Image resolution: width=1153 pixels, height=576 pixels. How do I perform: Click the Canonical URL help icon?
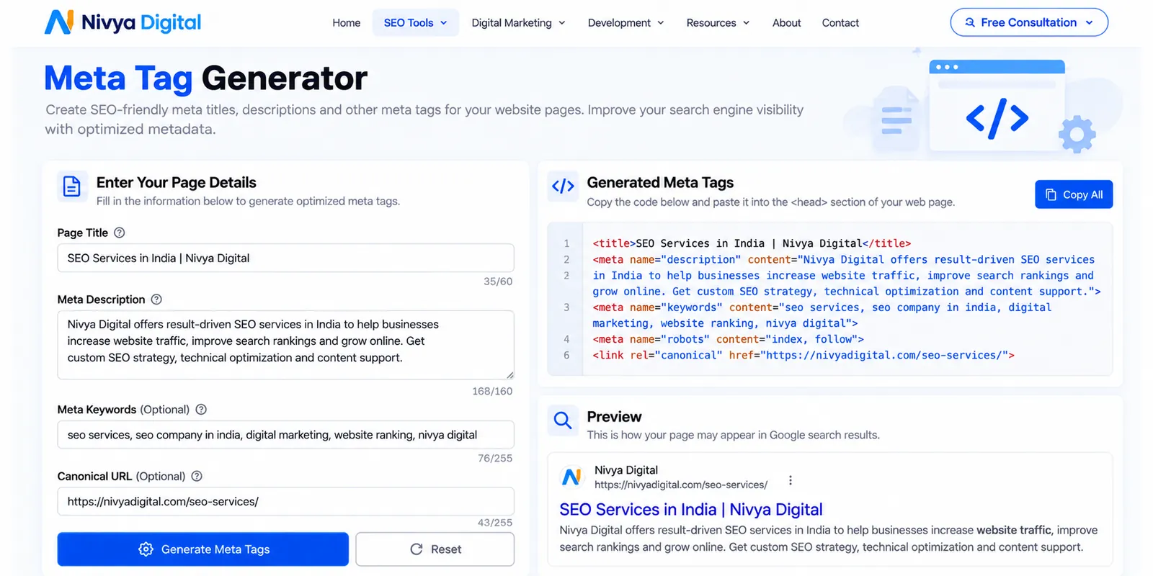click(x=197, y=476)
